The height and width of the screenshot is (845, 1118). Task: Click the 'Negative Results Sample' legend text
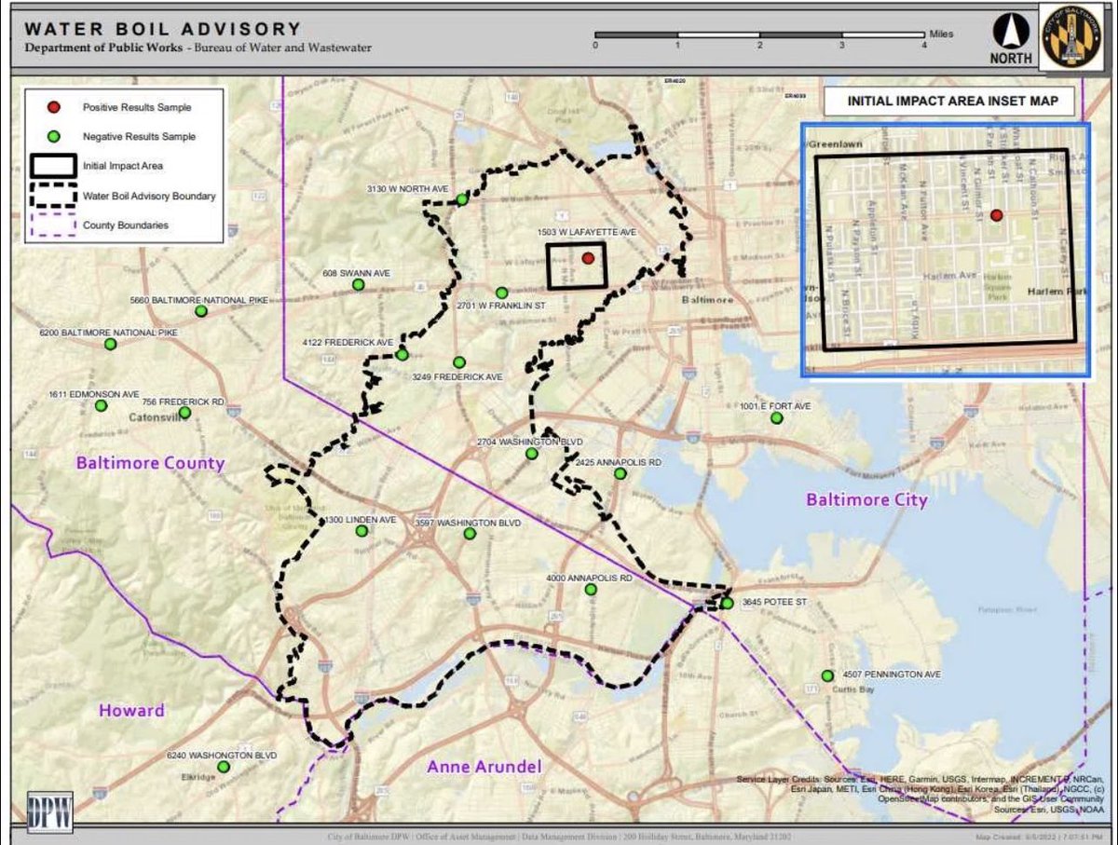139,137
